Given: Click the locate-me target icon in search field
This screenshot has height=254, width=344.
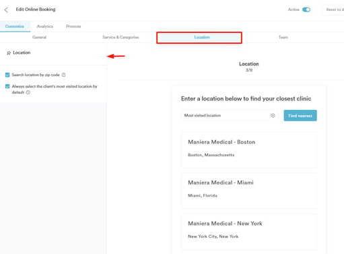Looking at the screenshot, I should coord(273,115).
